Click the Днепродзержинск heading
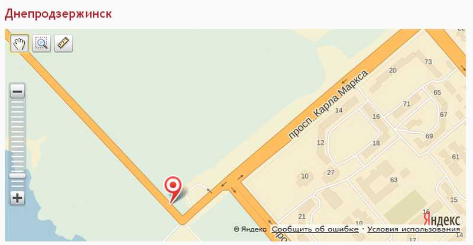The height and width of the screenshot is (245, 473). 58,14
